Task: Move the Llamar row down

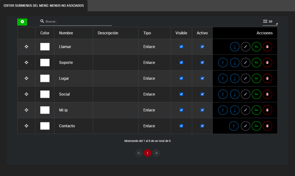Action: pyautogui.click(x=235, y=47)
